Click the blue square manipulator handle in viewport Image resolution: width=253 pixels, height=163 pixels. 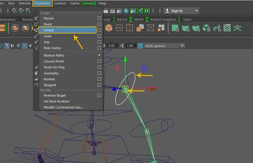[x=144, y=68]
